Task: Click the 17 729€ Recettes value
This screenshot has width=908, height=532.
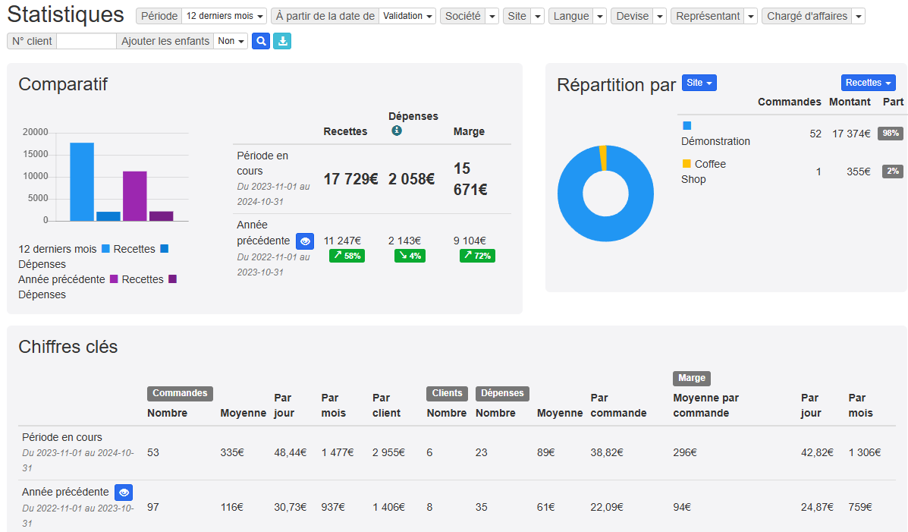Action: [350, 179]
